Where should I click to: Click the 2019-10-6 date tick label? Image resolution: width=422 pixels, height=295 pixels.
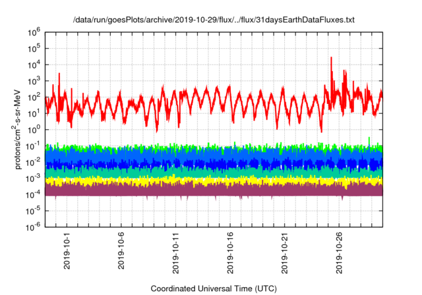tap(121, 251)
